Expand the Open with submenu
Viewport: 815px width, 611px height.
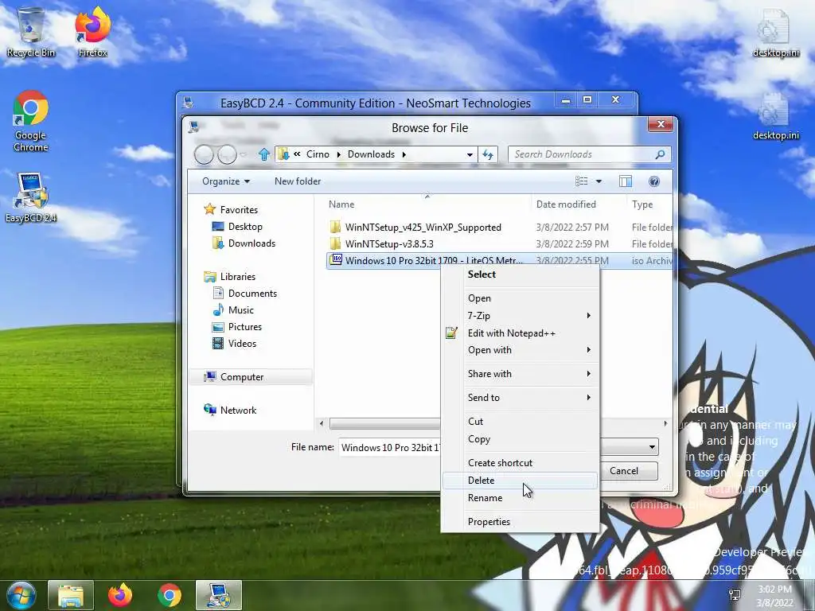coord(588,350)
